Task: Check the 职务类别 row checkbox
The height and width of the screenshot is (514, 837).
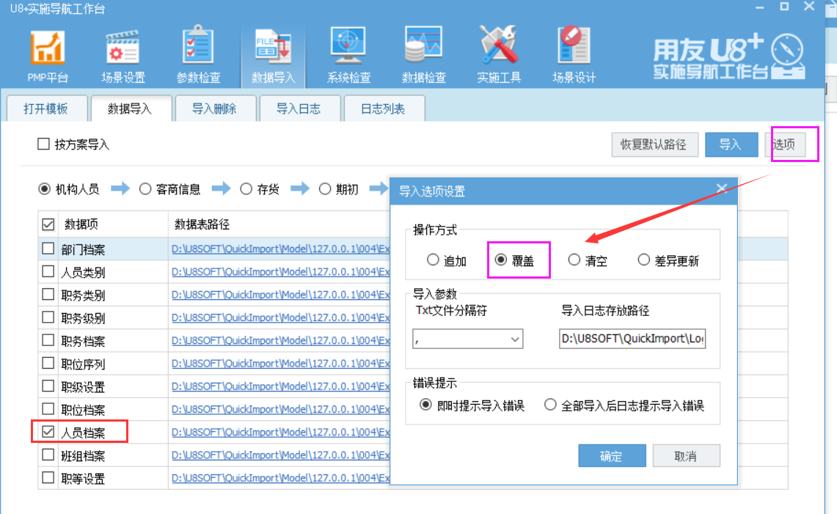Action: [48, 294]
